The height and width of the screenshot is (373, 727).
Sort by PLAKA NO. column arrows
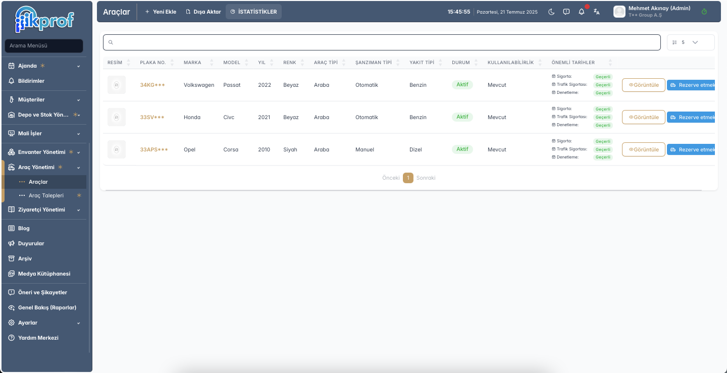[172, 63]
